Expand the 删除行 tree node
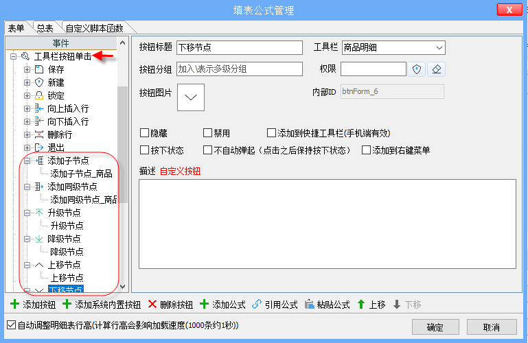The image size is (528, 343). (27, 134)
